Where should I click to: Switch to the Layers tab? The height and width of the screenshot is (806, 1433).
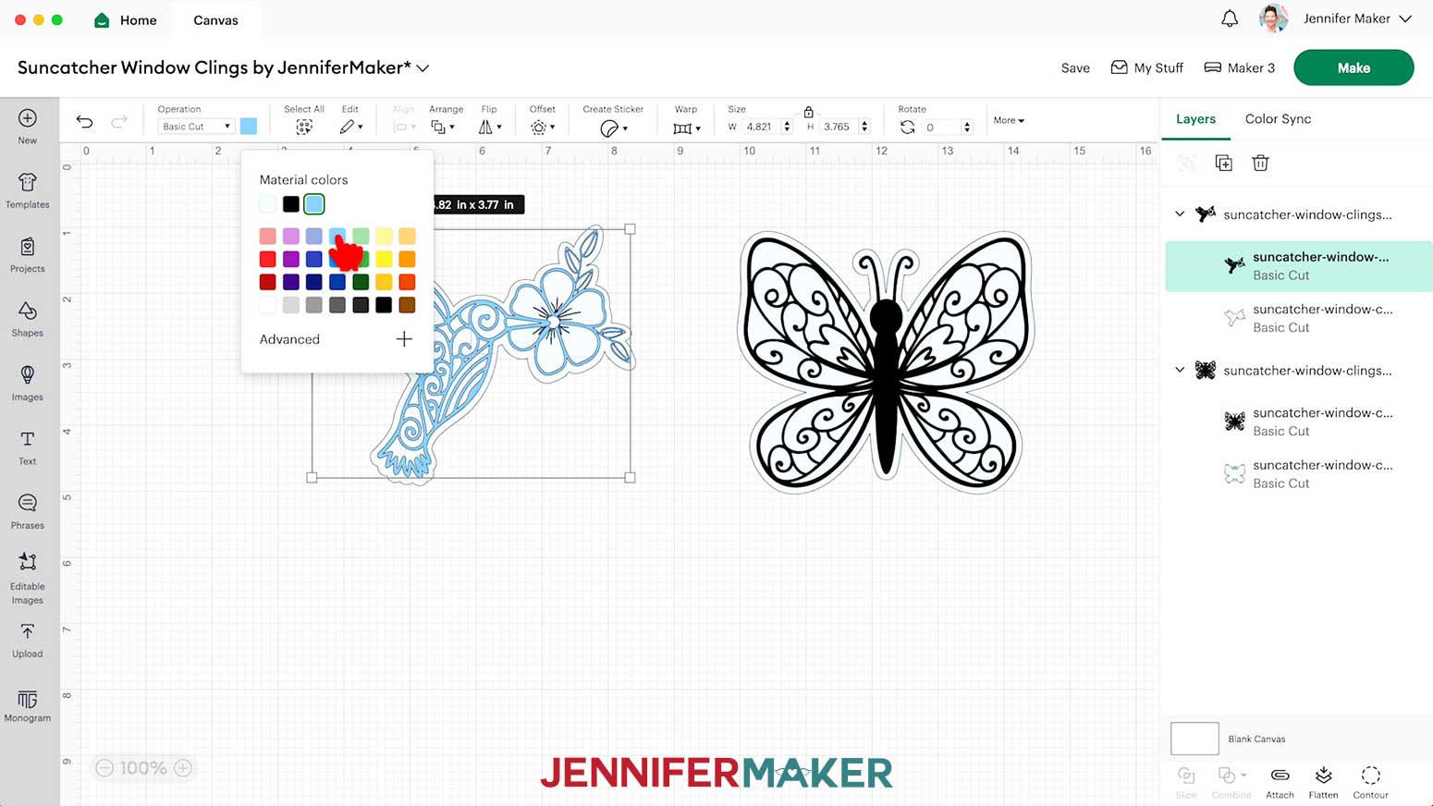(x=1195, y=119)
